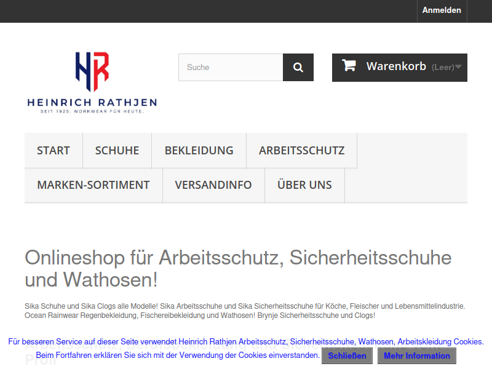492x369 pixels.
Task: Click the shopping cart icon
Action: tap(349, 66)
